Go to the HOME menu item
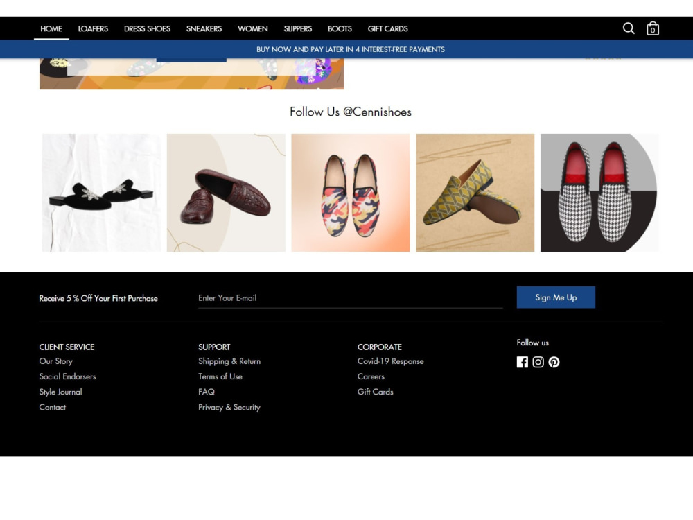This screenshot has height=520, width=693. [51, 28]
